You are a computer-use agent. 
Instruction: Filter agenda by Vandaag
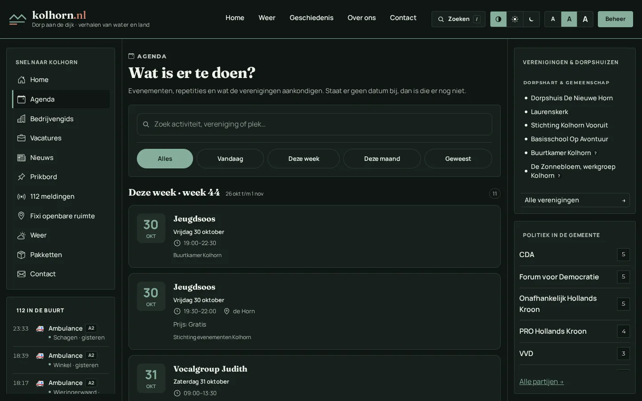click(x=230, y=159)
